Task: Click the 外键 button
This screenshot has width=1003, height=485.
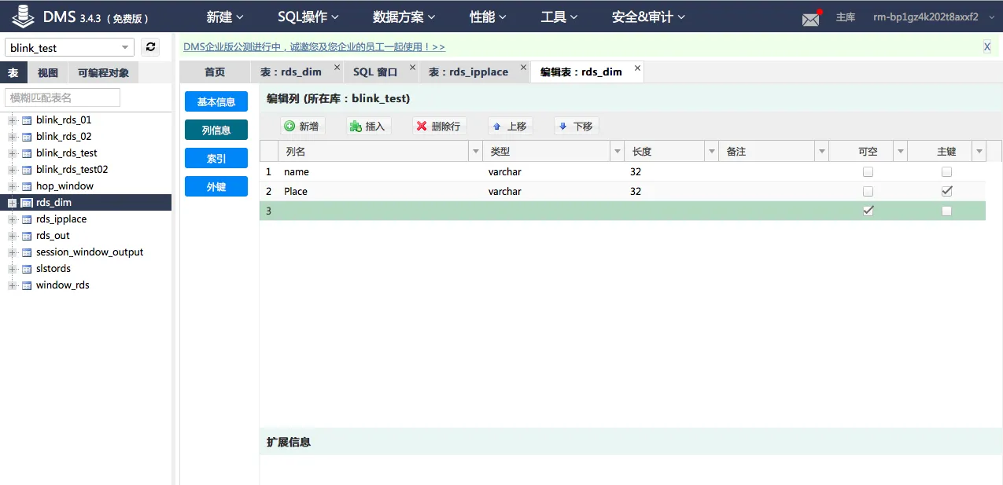Action: click(x=216, y=186)
